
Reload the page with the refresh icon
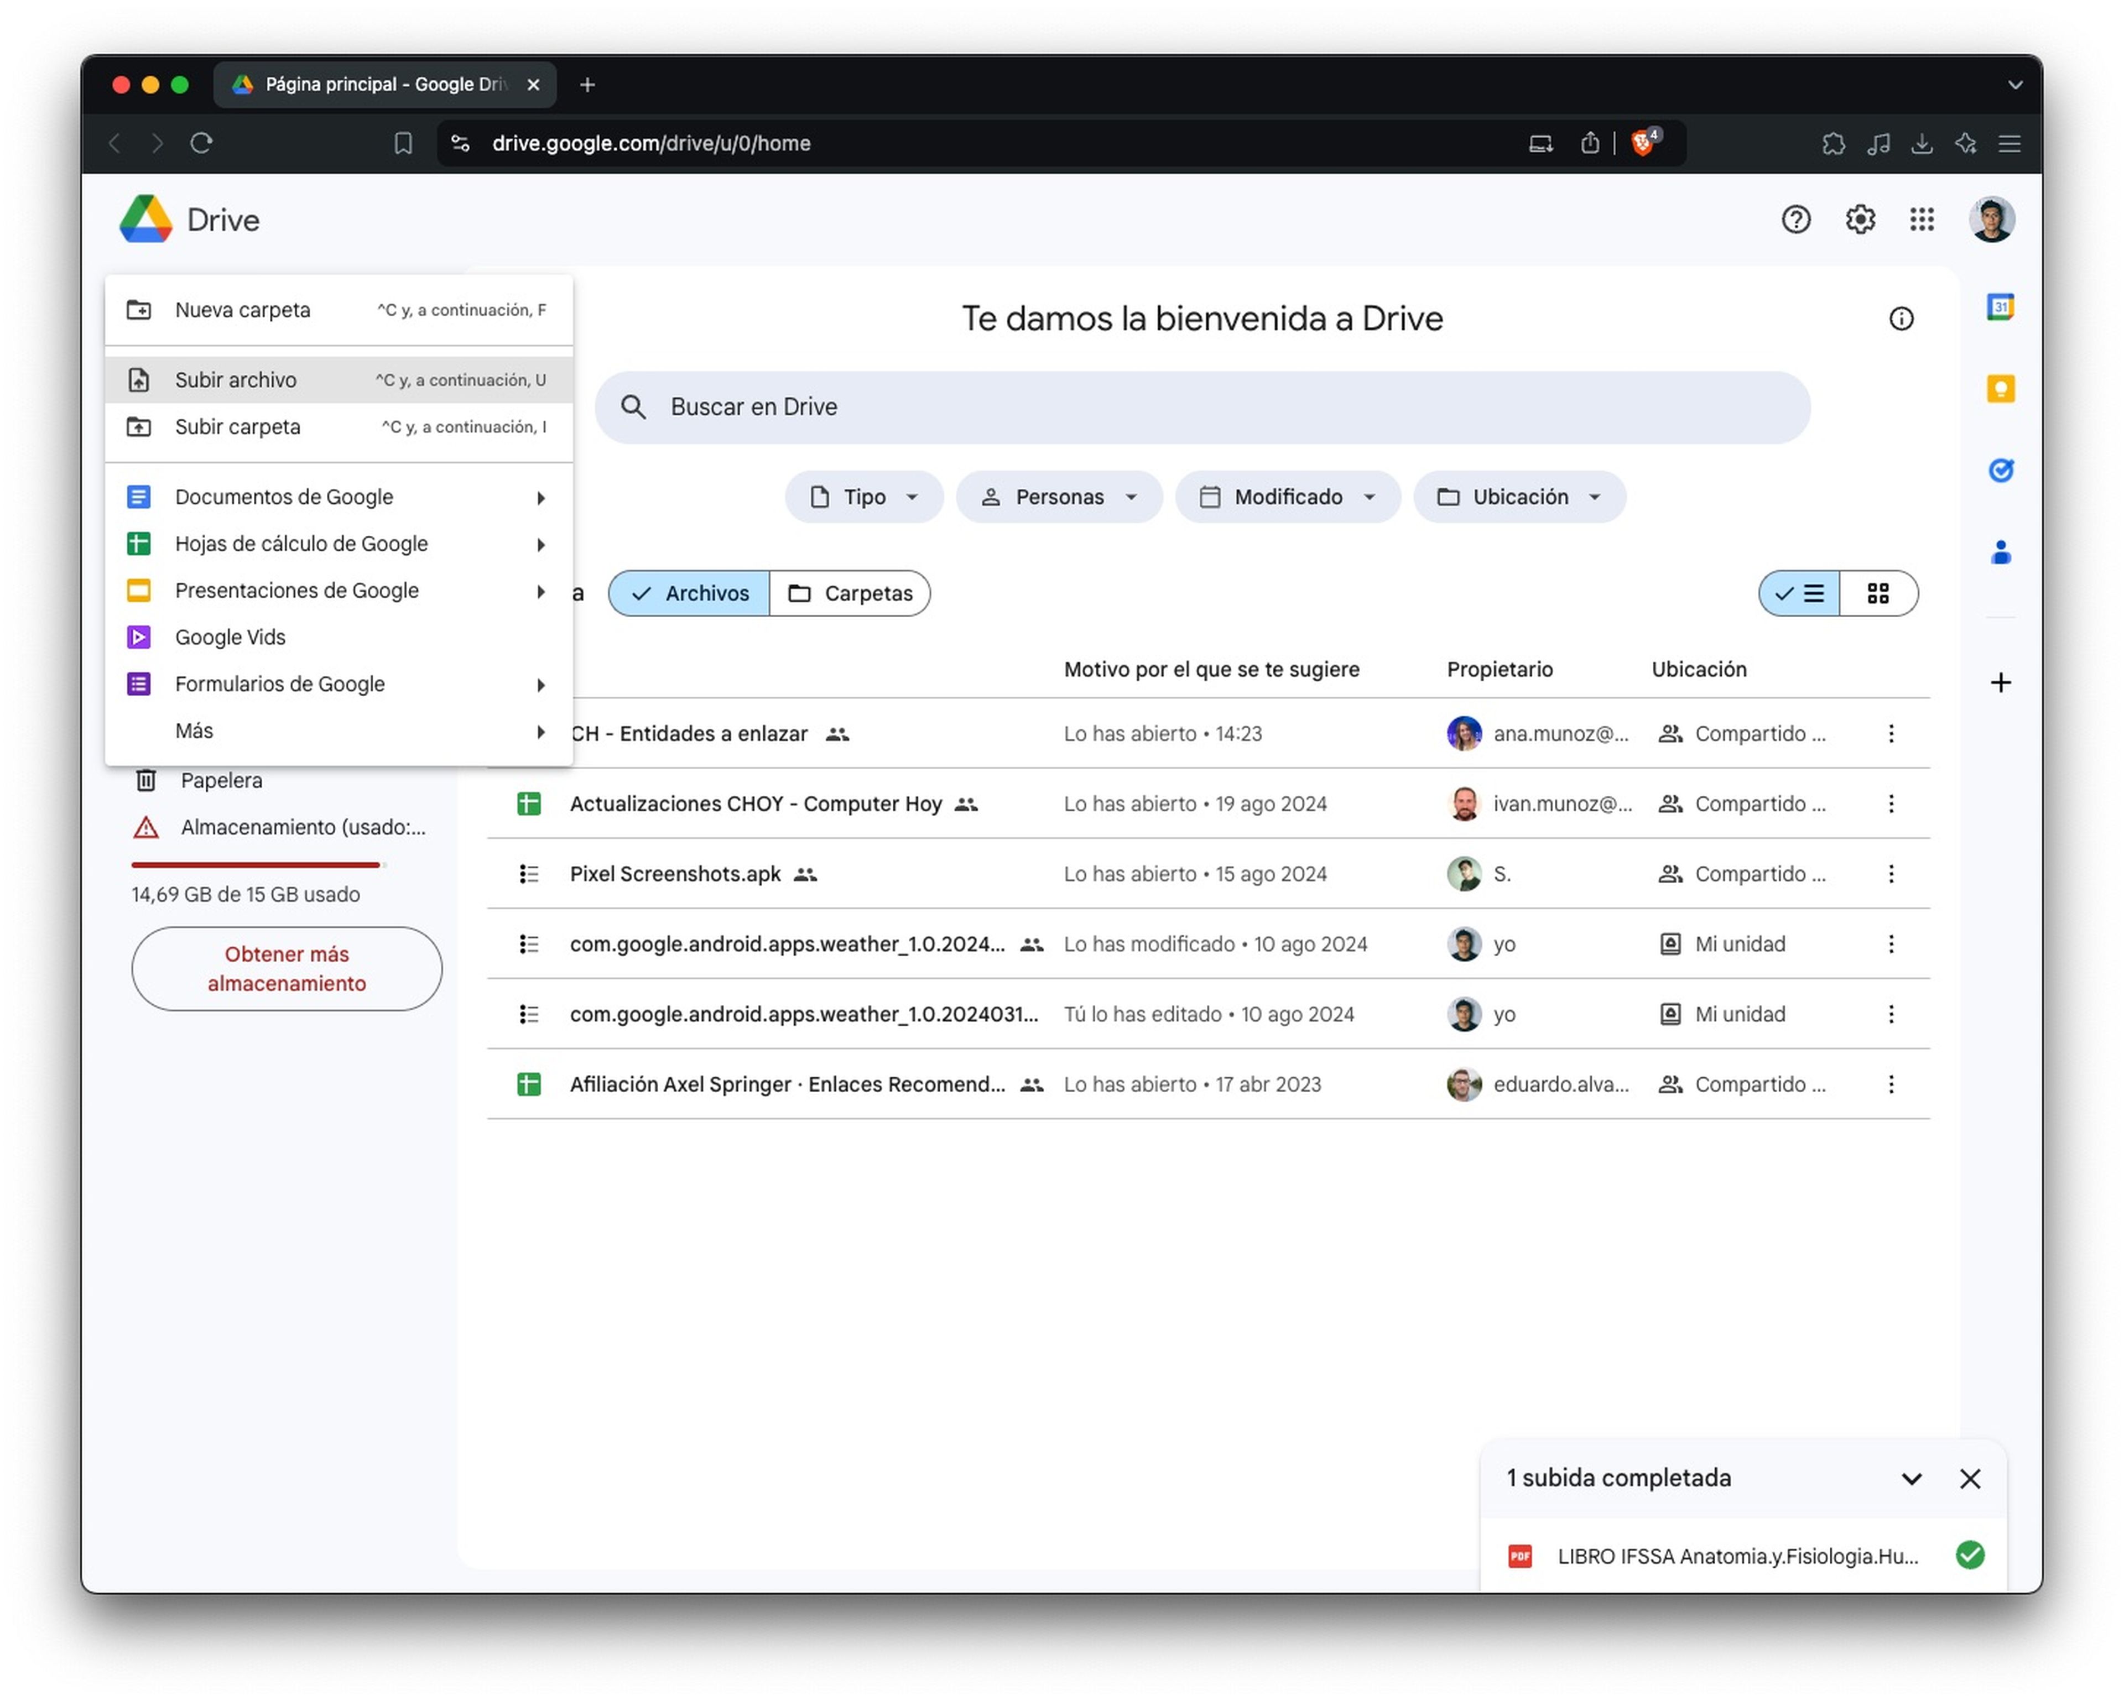click(201, 143)
